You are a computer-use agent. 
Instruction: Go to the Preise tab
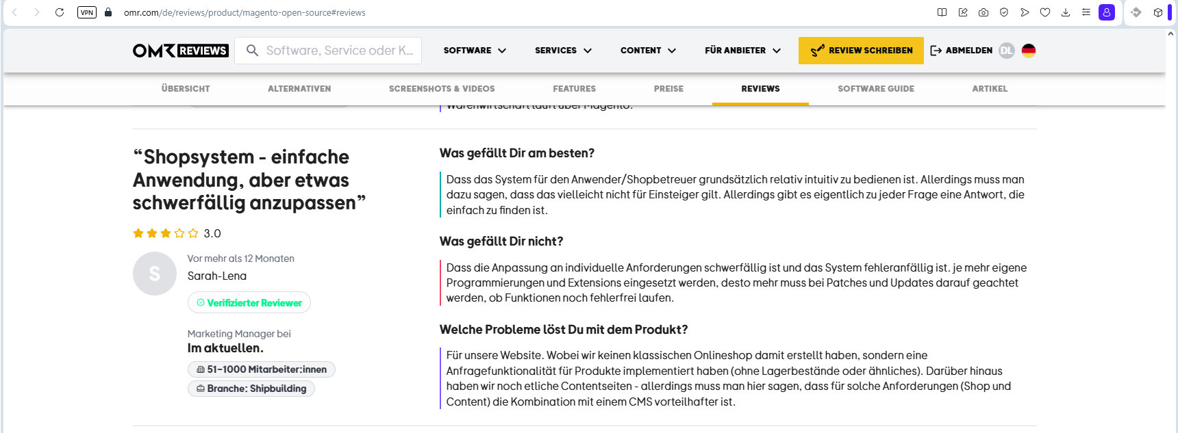click(668, 89)
